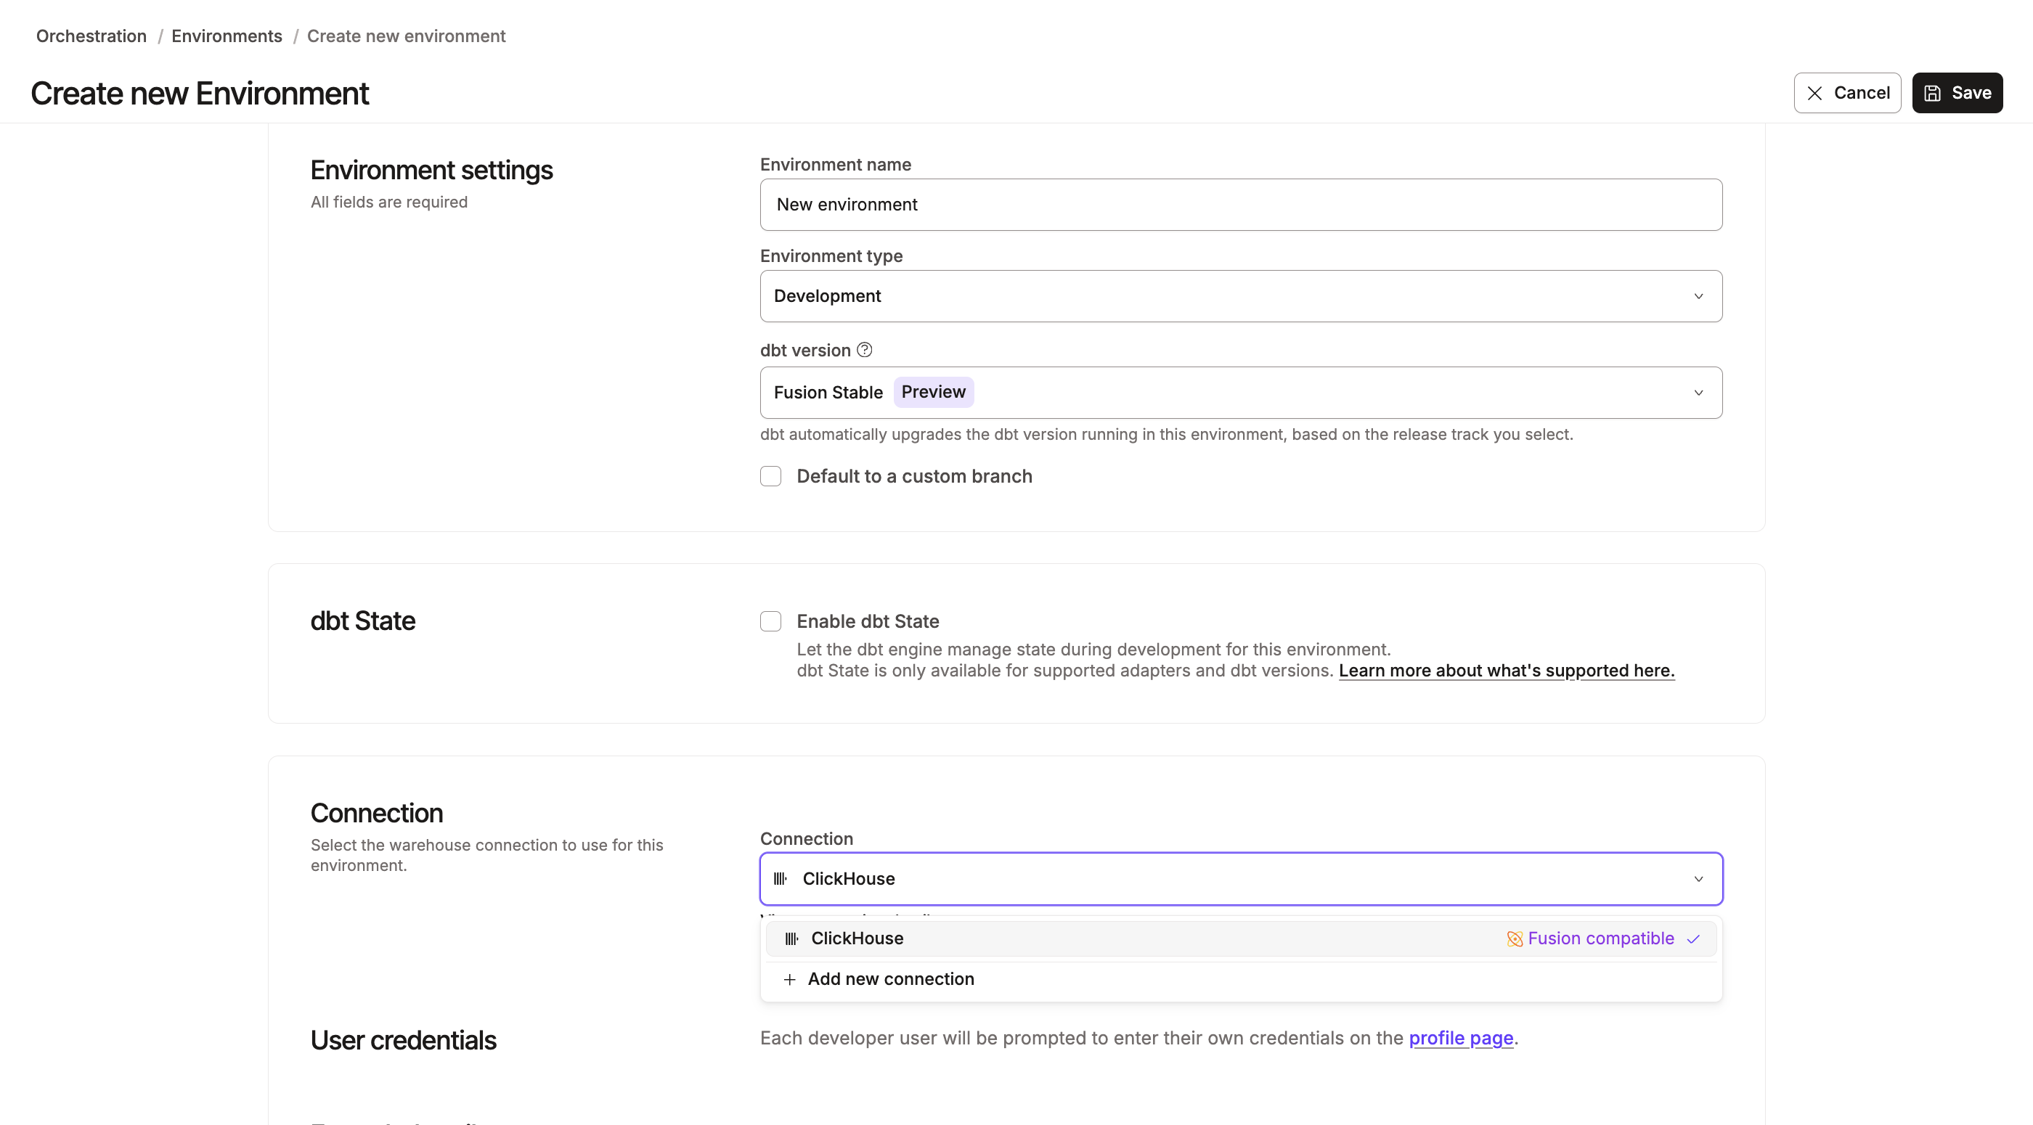Click the help icon next to dbt version
The height and width of the screenshot is (1125, 2033).
pyautogui.click(x=864, y=350)
